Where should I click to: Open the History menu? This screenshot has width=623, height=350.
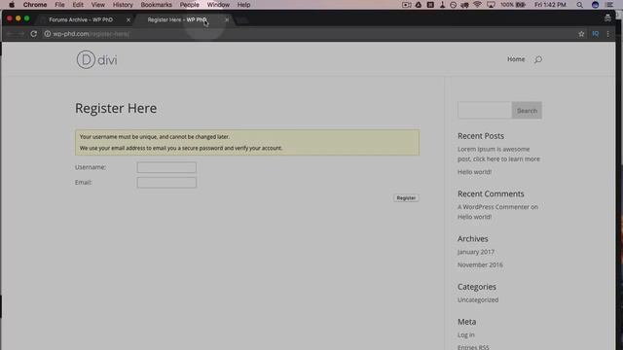click(123, 5)
